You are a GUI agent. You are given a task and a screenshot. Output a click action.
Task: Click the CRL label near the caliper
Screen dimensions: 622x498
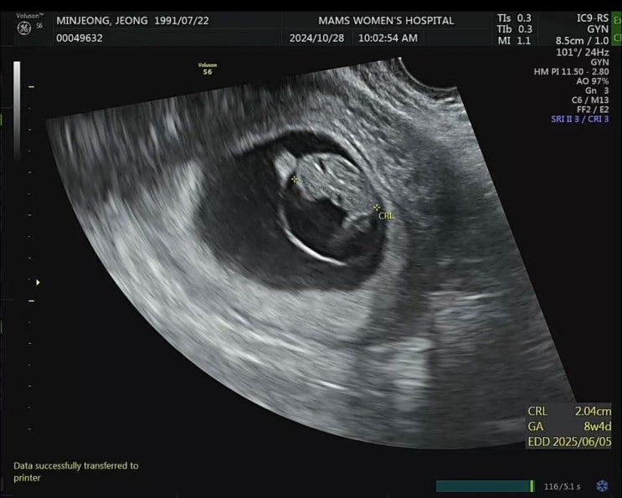(x=387, y=216)
